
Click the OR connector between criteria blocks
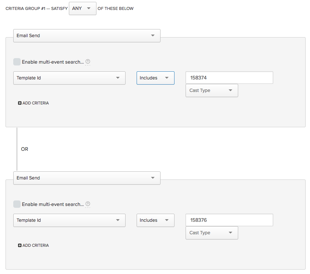click(x=24, y=149)
